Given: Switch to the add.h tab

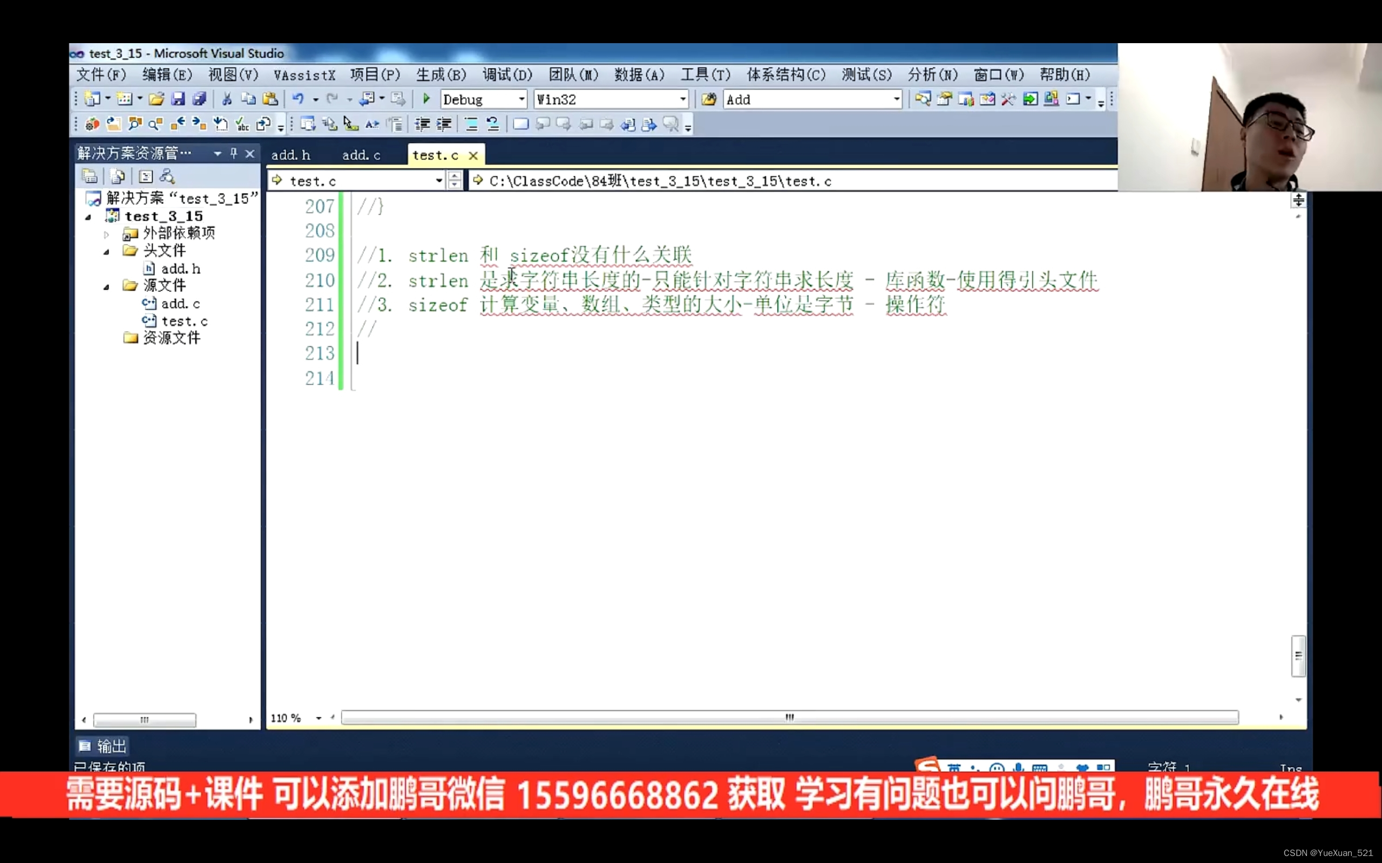Looking at the screenshot, I should 290,155.
